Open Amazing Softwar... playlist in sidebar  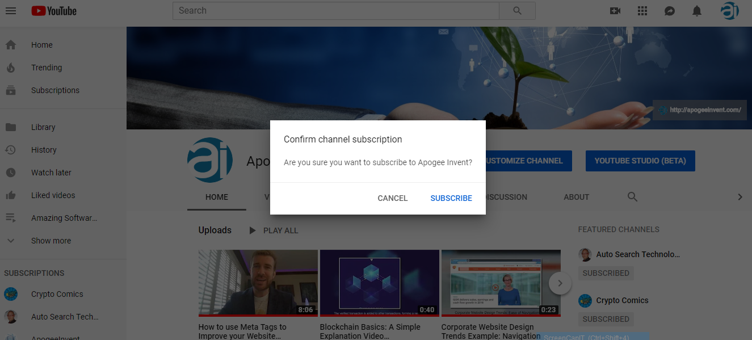[x=64, y=218]
